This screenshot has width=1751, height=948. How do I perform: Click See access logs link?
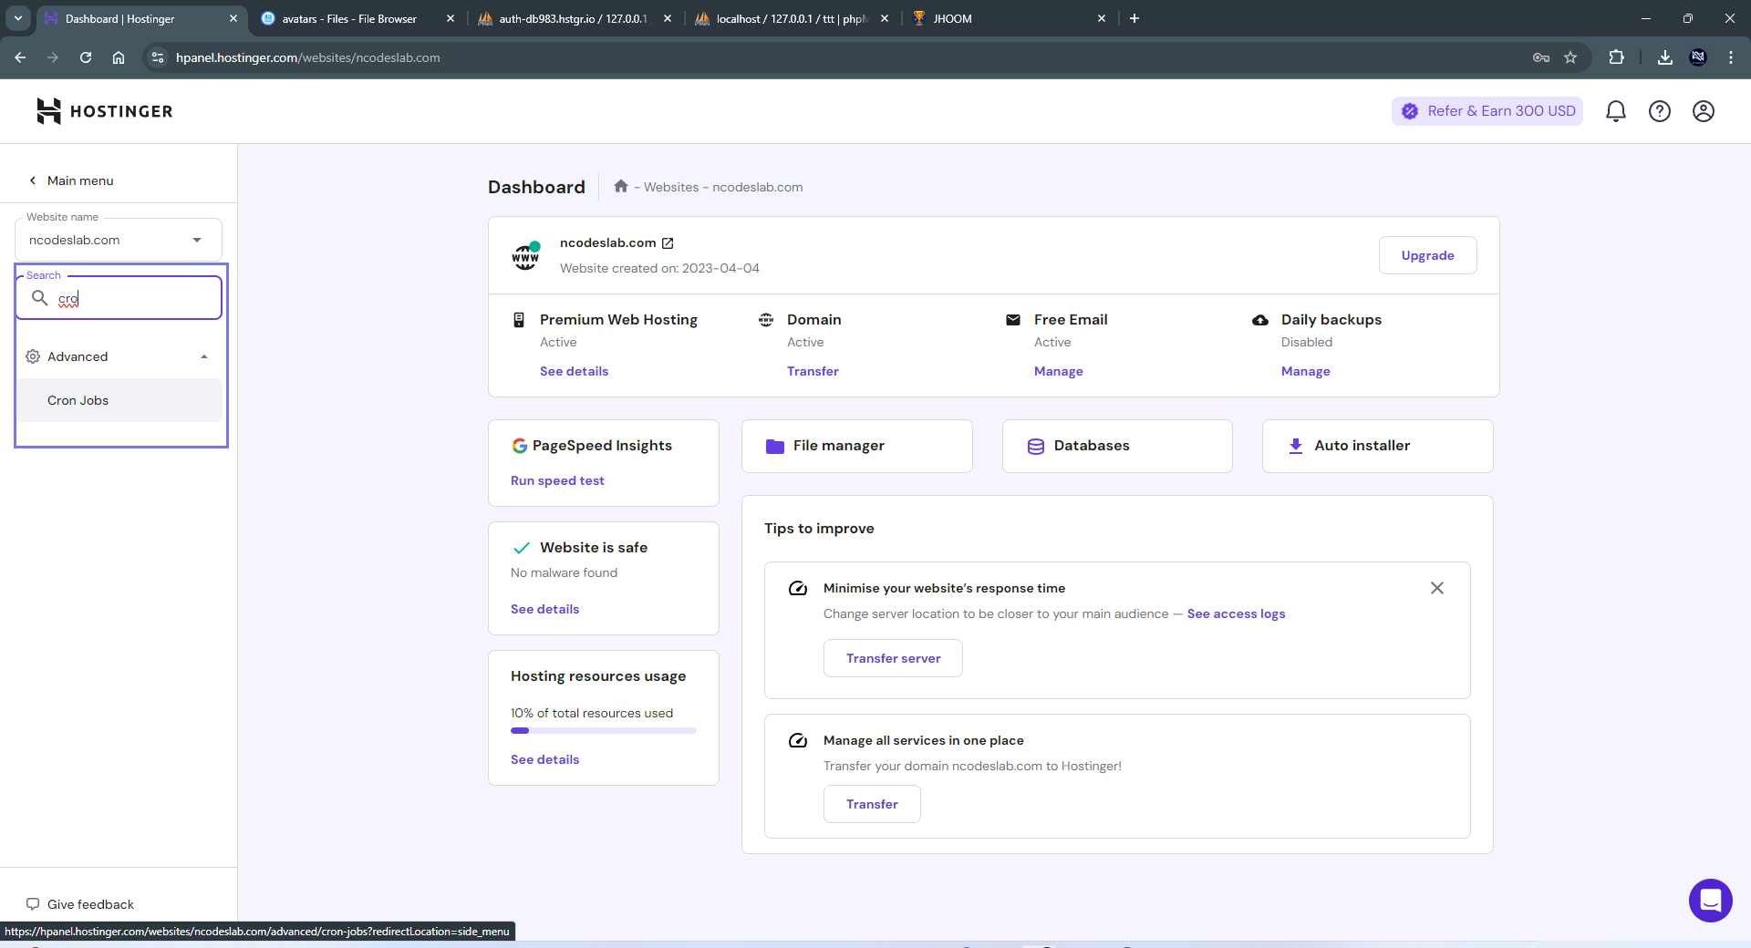[1236, 613]
